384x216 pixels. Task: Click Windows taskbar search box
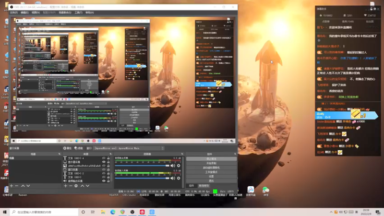point(44,212)
